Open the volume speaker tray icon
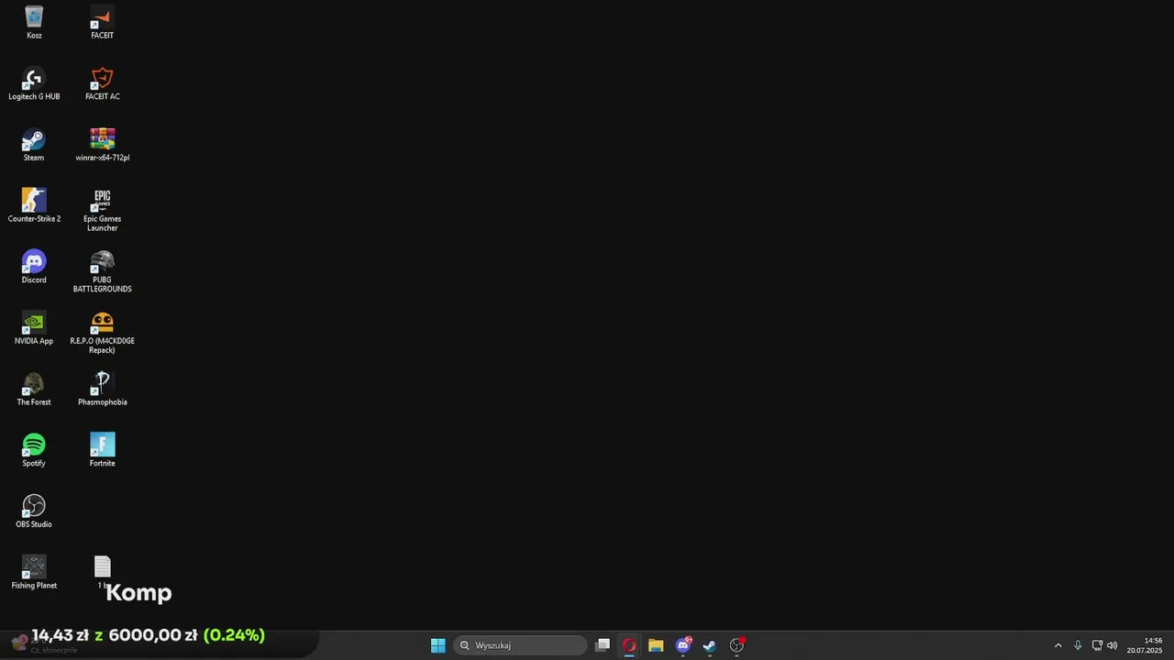Screen dimensions: 1174x660 (x=1113, y=645)
